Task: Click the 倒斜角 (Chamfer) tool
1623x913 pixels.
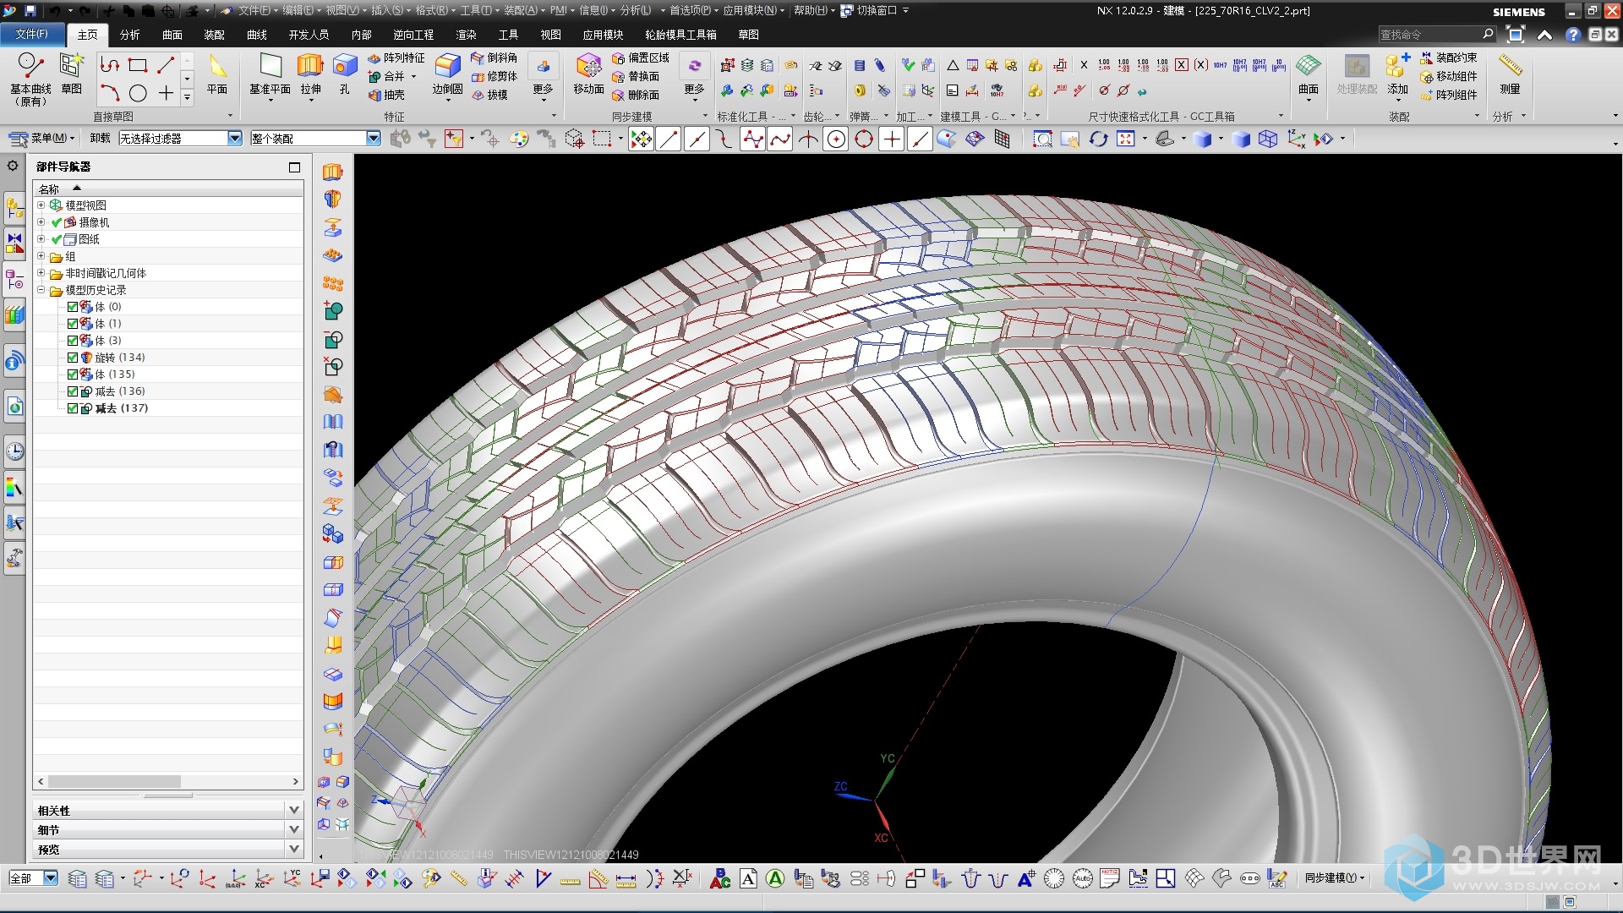Action: point(495,57)
